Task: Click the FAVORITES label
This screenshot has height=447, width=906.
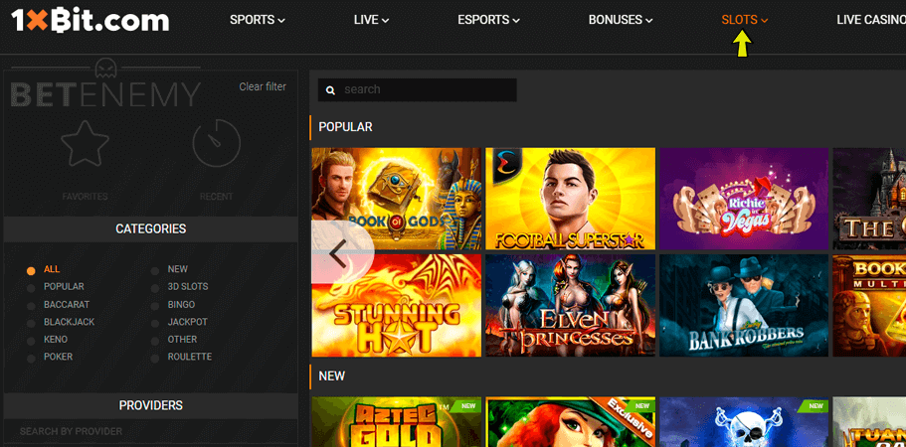Action: tap(85, 197)
